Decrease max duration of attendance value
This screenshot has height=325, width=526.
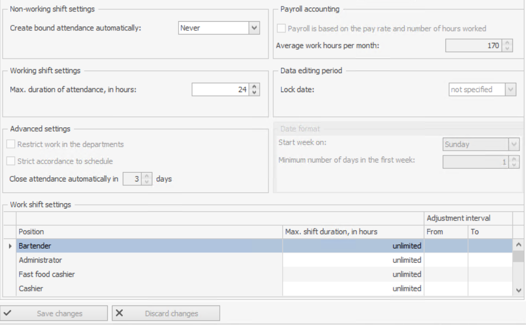coord(255,93)
